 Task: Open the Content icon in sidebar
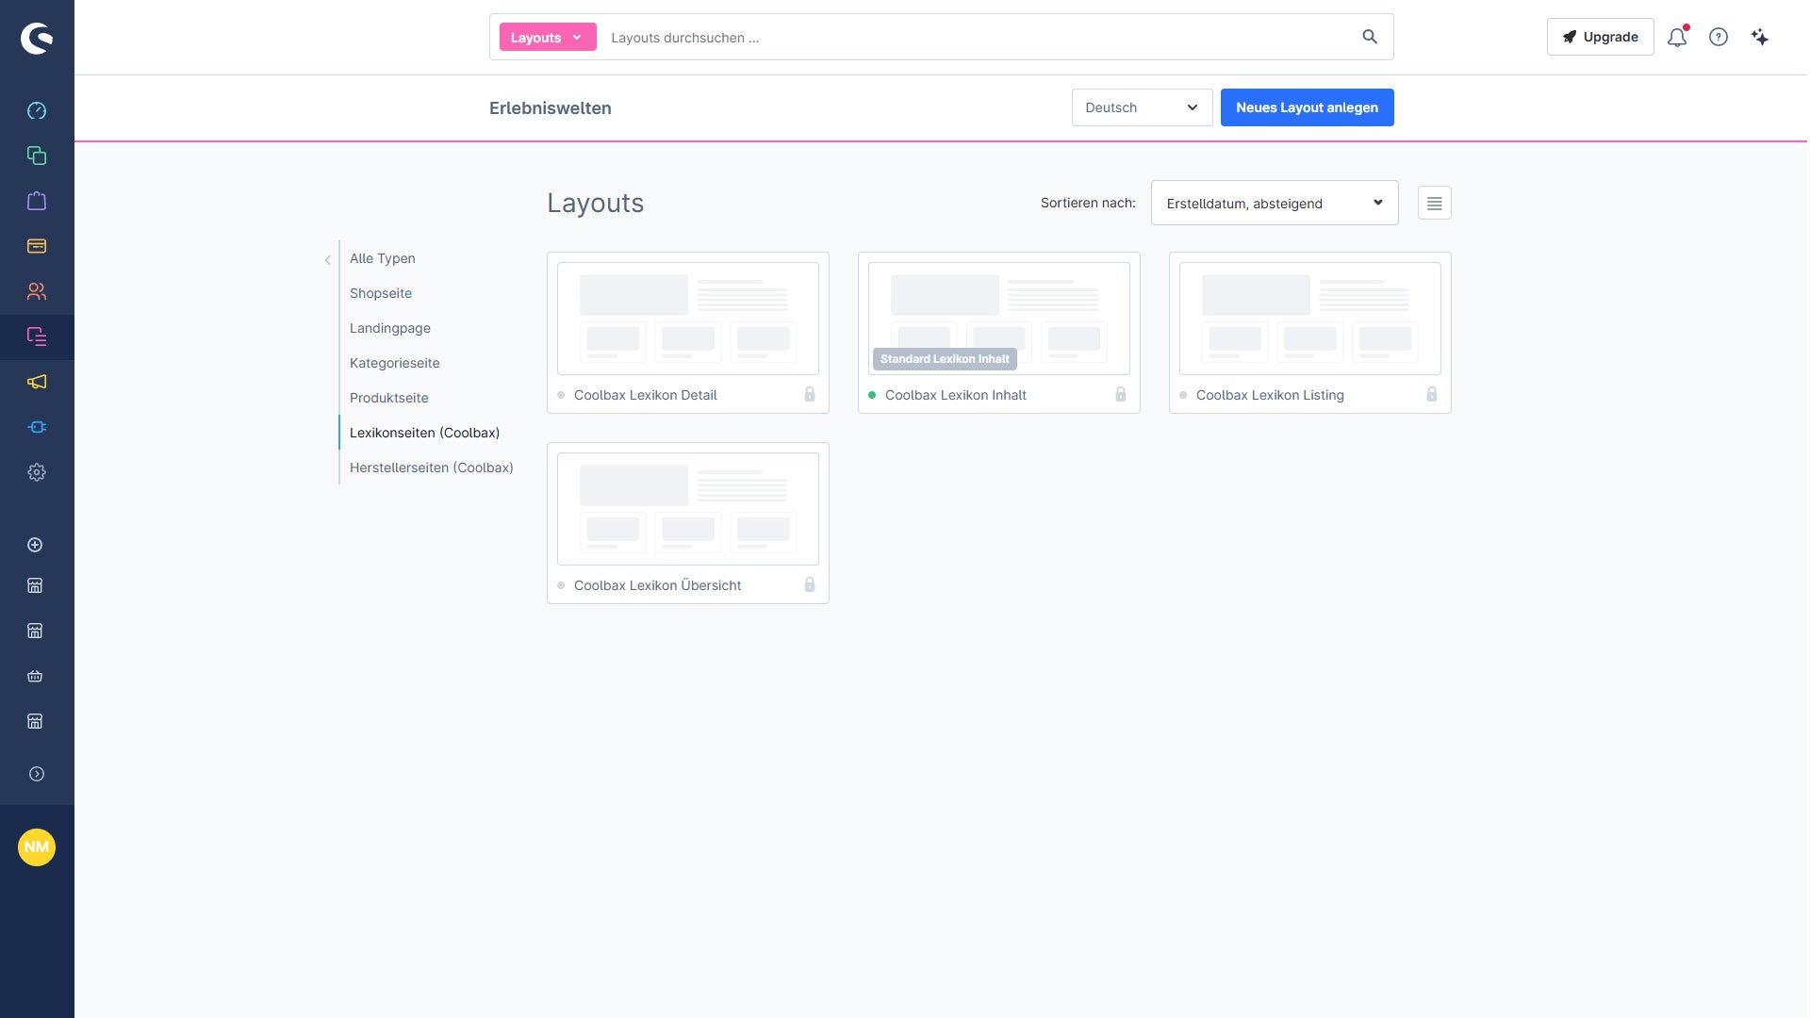tap(37, 337)
